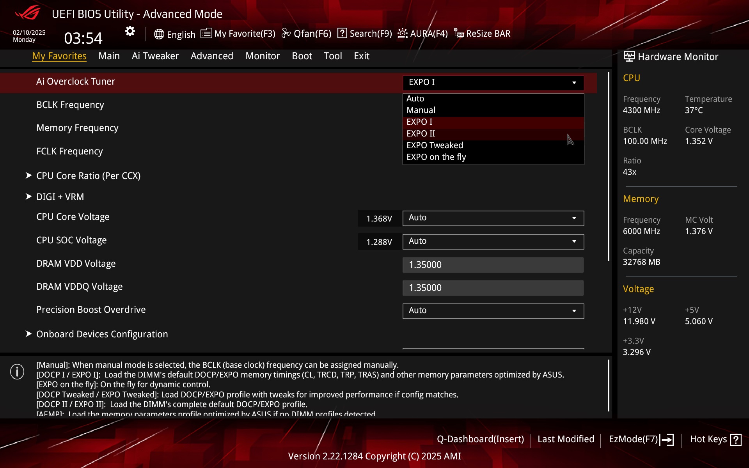The image size is (749, 468).
Task: Switch to Ai Tweaker tab
Action: tap(155, 56)
